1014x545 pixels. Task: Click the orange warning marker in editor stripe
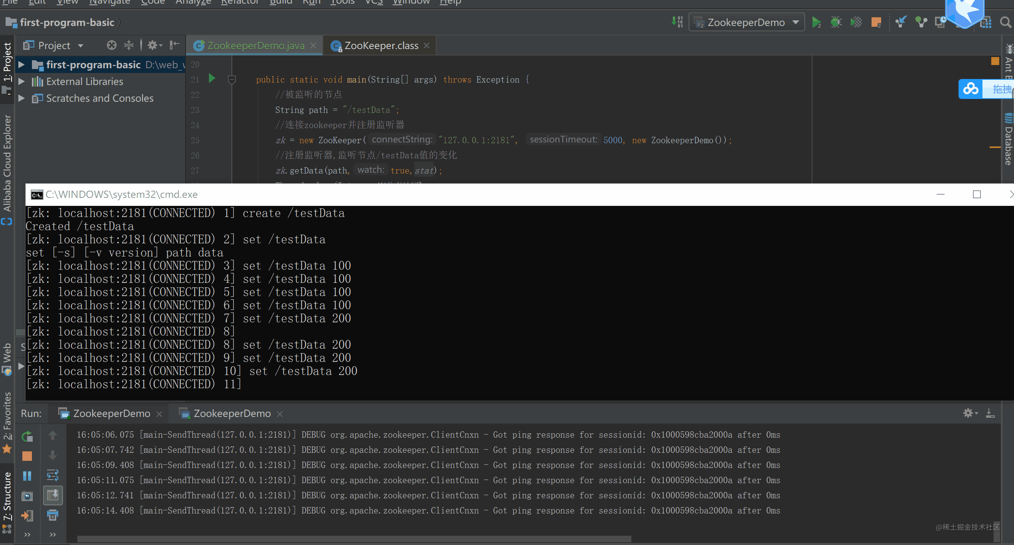[995, 61]
